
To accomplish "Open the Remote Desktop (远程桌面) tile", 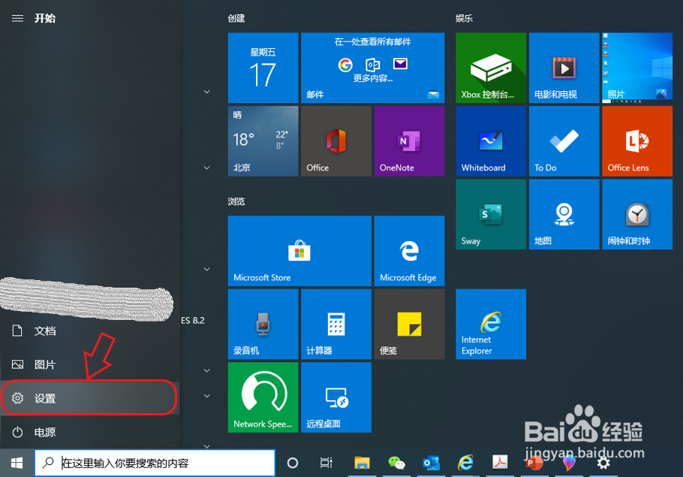I will click(x=335, y=397).
